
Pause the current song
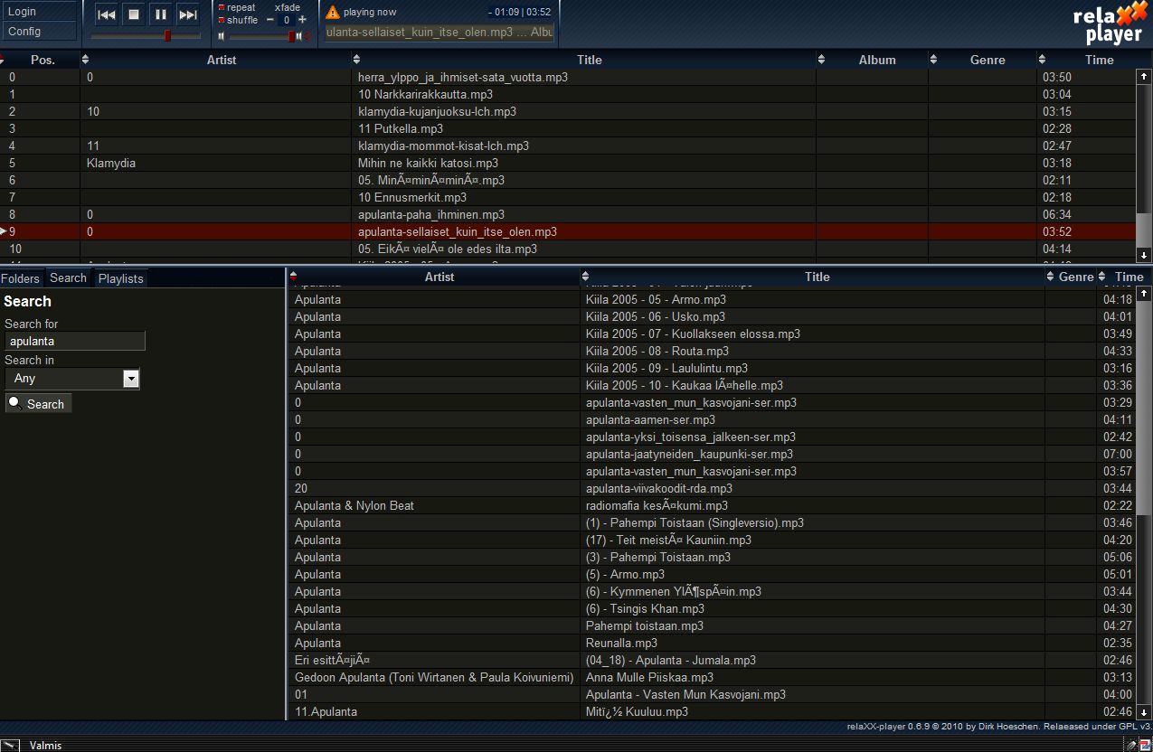point(160,14)
